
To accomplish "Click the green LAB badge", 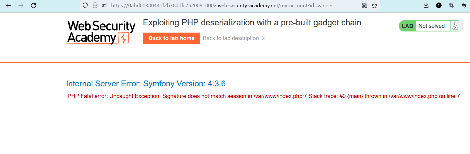I will point(407,26).
